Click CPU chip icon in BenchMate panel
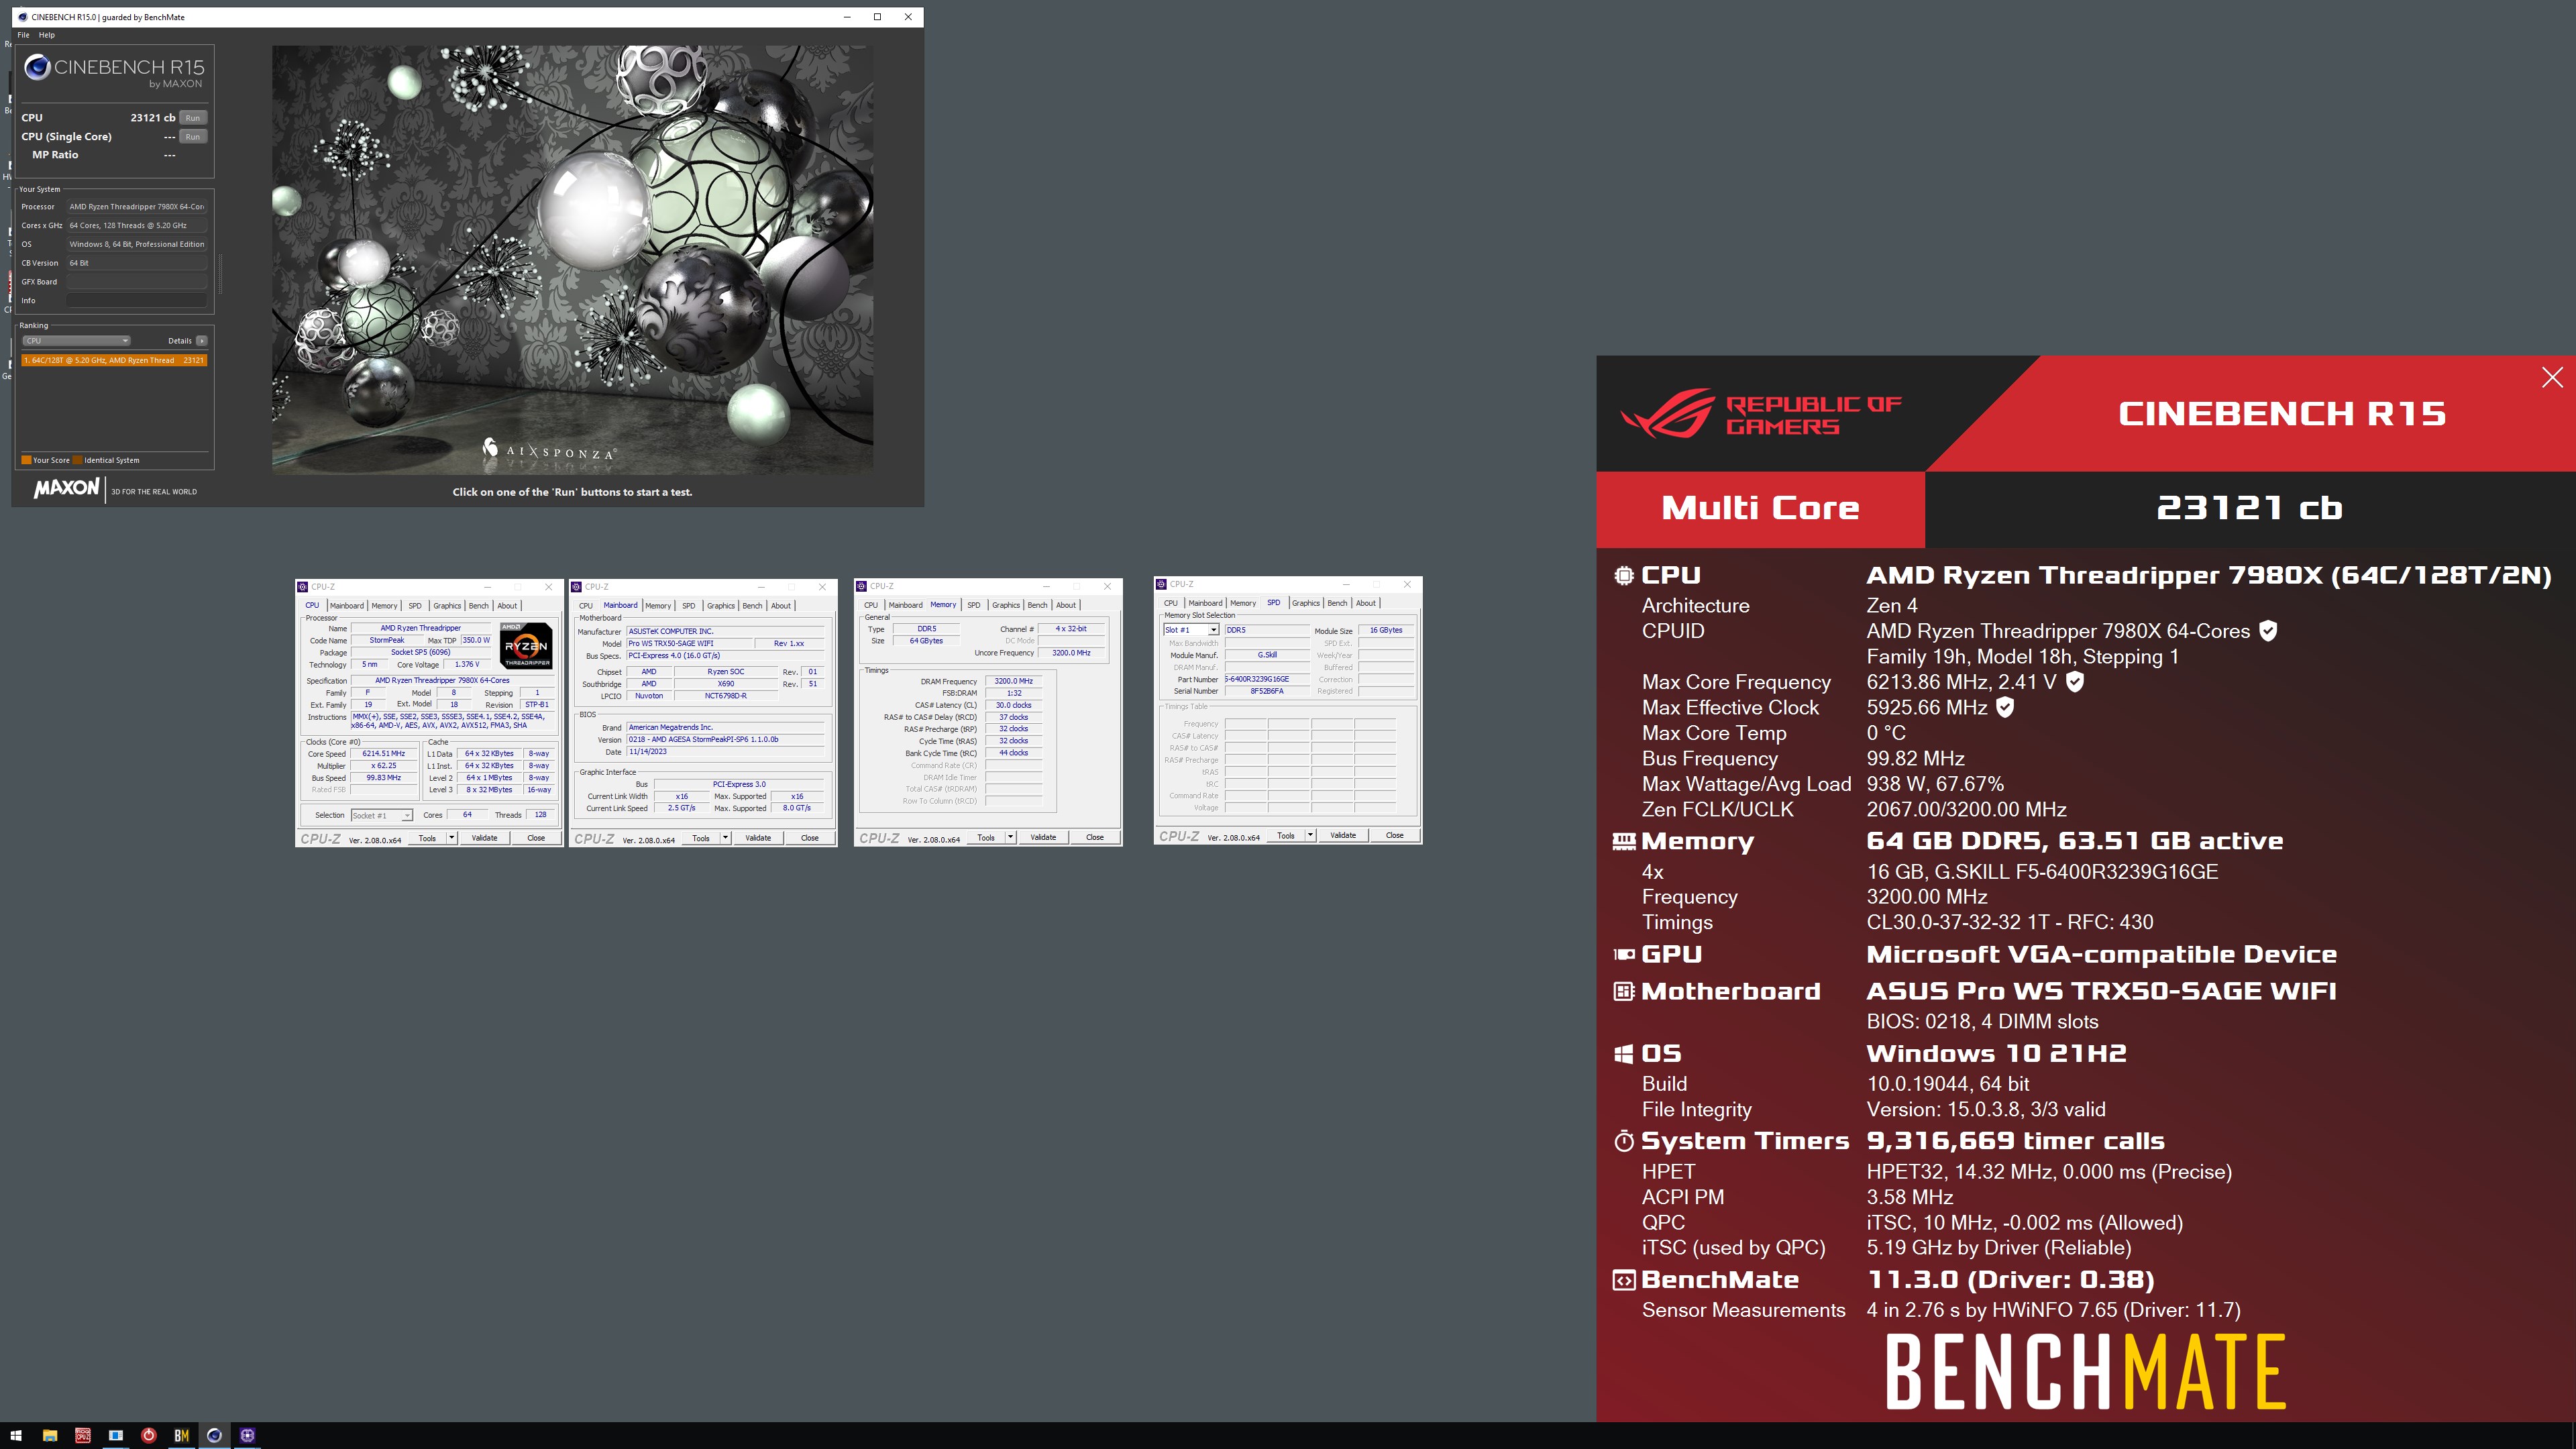The width and height of the screenshot is (2576, 1449). [x=1624, y=575]
